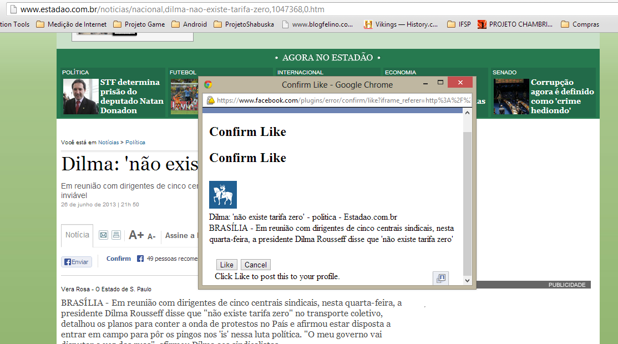The image size is (618, 344).
Task: Open the Vikings History bookmark
Action: (401, 24)
